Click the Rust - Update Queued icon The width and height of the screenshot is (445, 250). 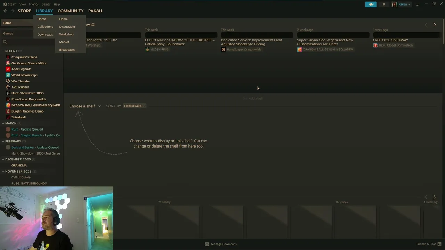coord(8,129)
